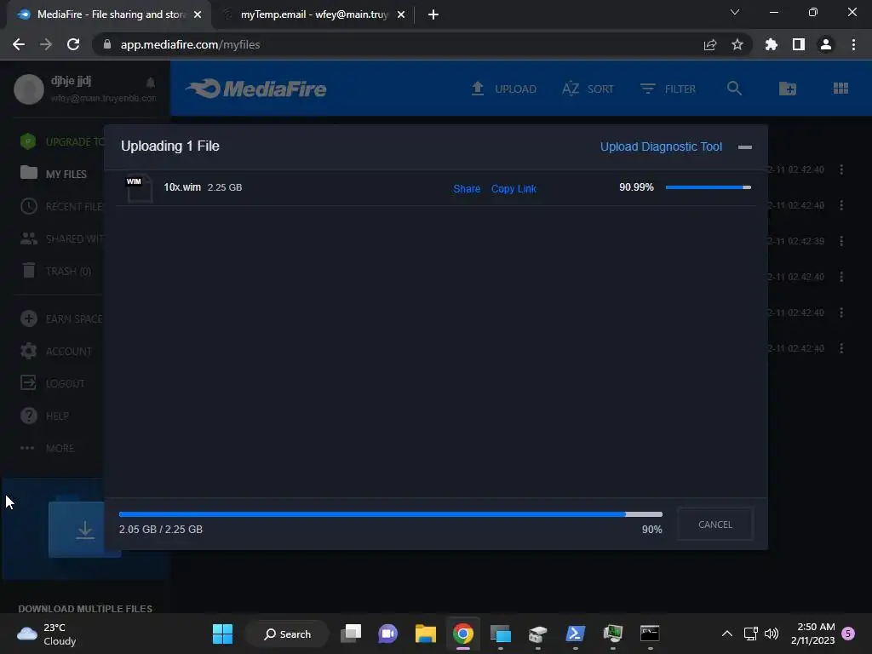Show hidden system tray icons
872x654 pixels.
[x=727, y=634]
